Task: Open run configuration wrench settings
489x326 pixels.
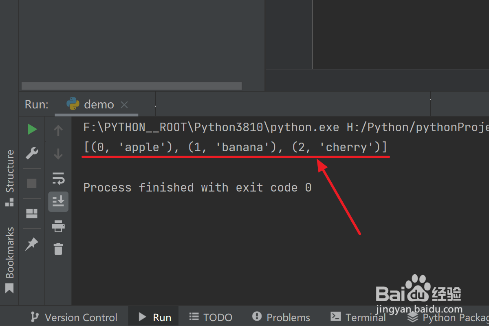Action: coord(32,153)
